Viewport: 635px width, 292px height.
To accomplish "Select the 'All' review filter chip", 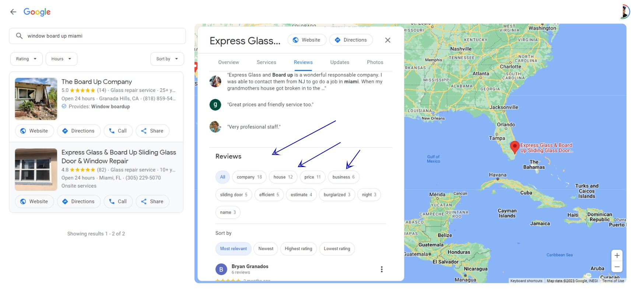I will pyautogui.click(x=222, y=177).
